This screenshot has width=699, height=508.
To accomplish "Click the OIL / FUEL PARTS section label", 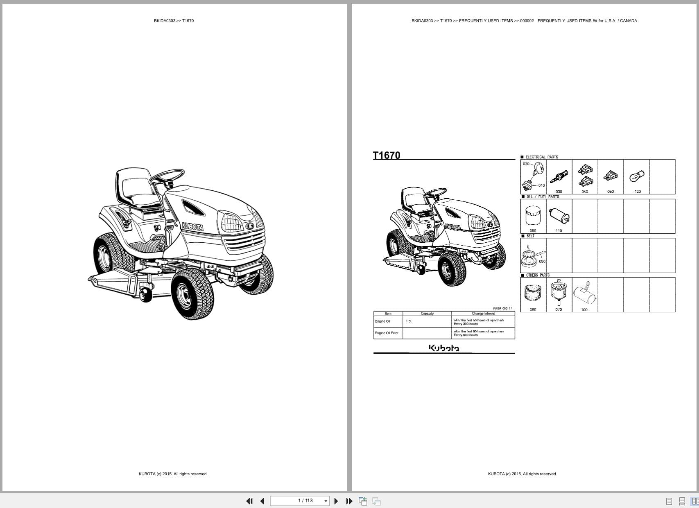I will tap(543, 196).
